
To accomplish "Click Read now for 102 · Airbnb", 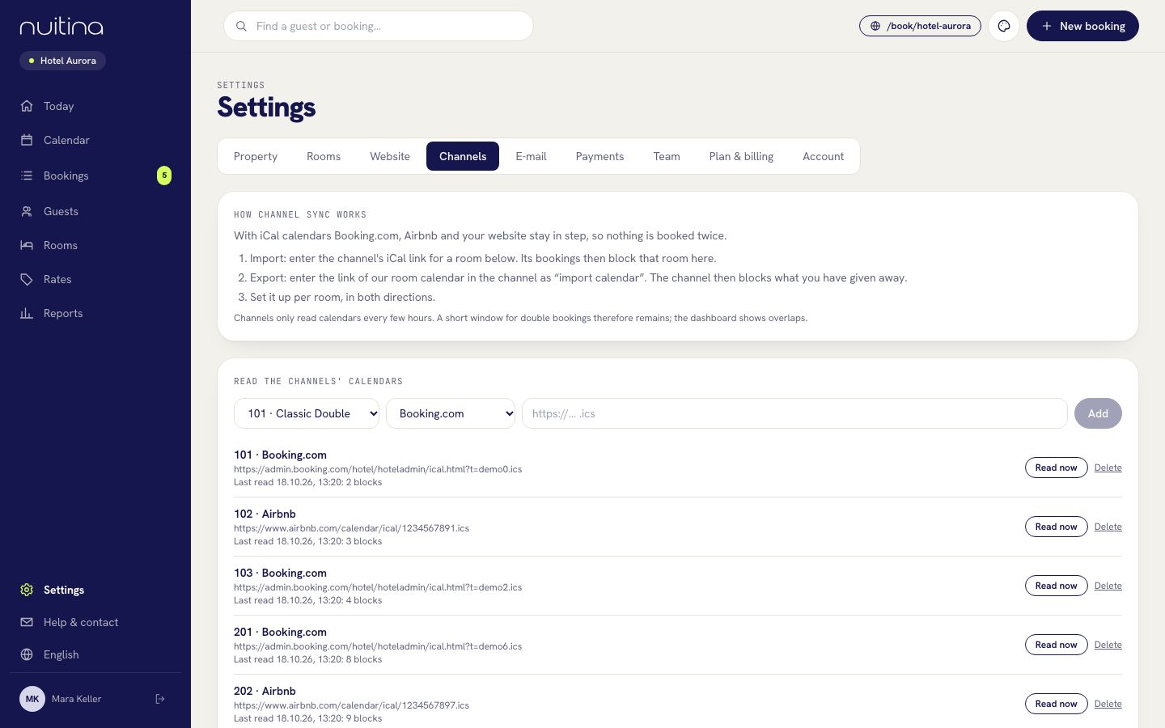I will point(1056,527).
